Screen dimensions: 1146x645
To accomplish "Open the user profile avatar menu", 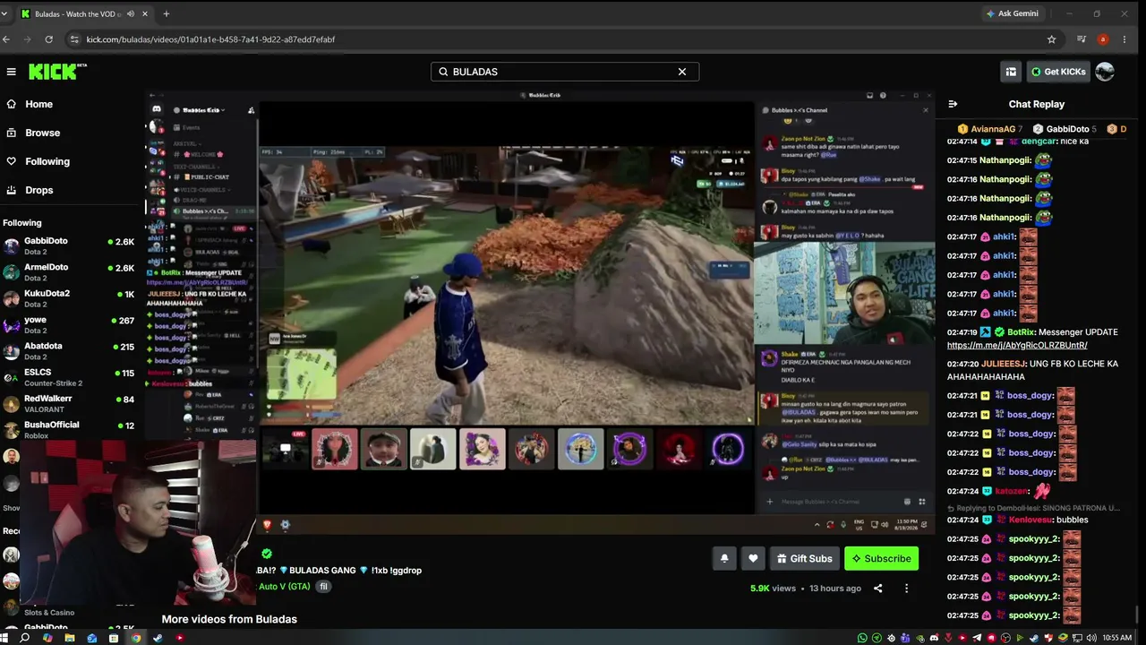I will tap(1105, 72).
